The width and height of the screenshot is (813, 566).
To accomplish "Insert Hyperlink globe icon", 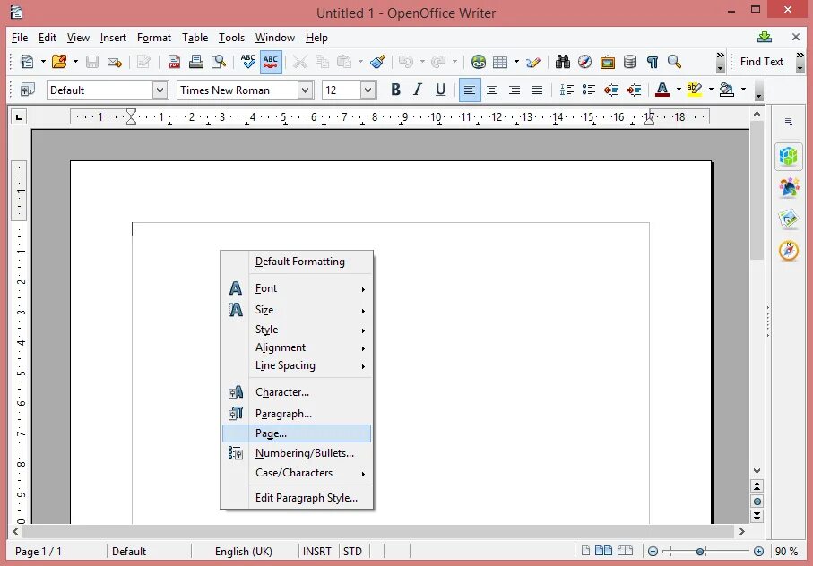I will point(478,62).
